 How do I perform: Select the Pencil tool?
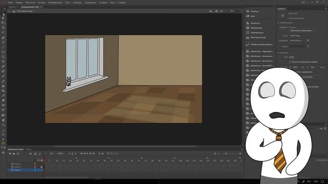tap(3, 66)
